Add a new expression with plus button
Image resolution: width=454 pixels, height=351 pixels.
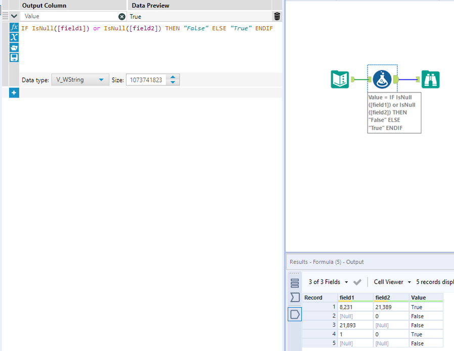tap(14, 92)
